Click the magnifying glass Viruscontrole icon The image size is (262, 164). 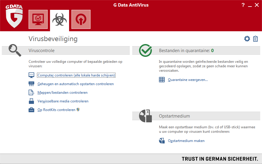15,50
